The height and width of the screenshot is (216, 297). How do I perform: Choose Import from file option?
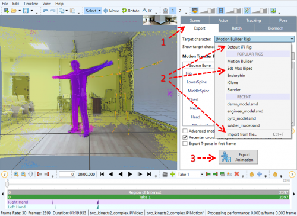242,134
